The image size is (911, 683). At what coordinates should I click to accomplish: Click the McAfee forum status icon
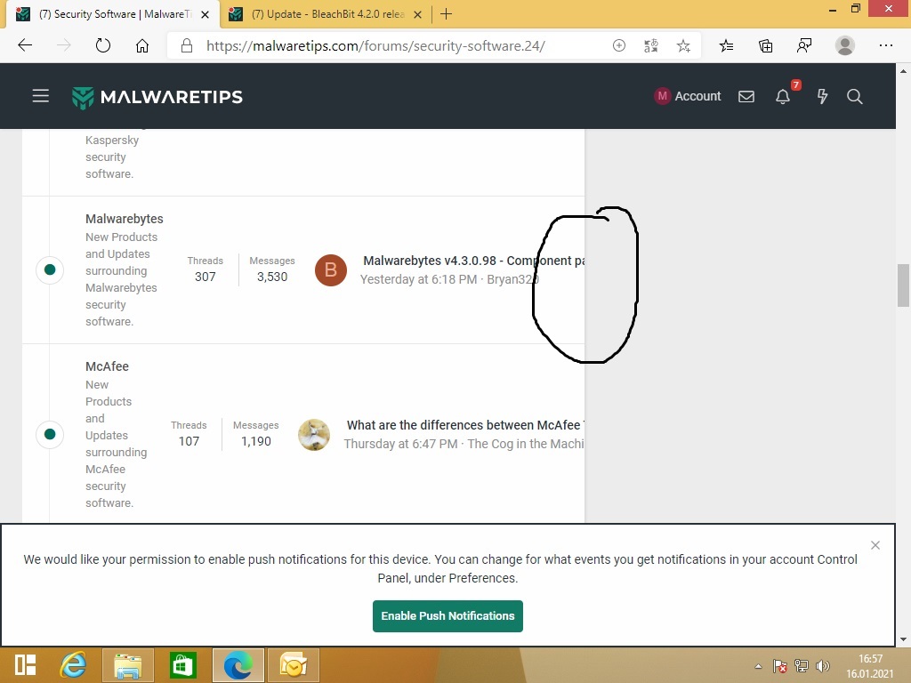pyautogui.click(x=50, y=434)
